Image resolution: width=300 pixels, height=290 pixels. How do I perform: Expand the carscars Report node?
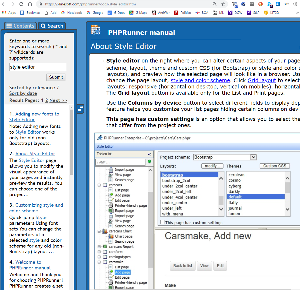pos(99,246)
